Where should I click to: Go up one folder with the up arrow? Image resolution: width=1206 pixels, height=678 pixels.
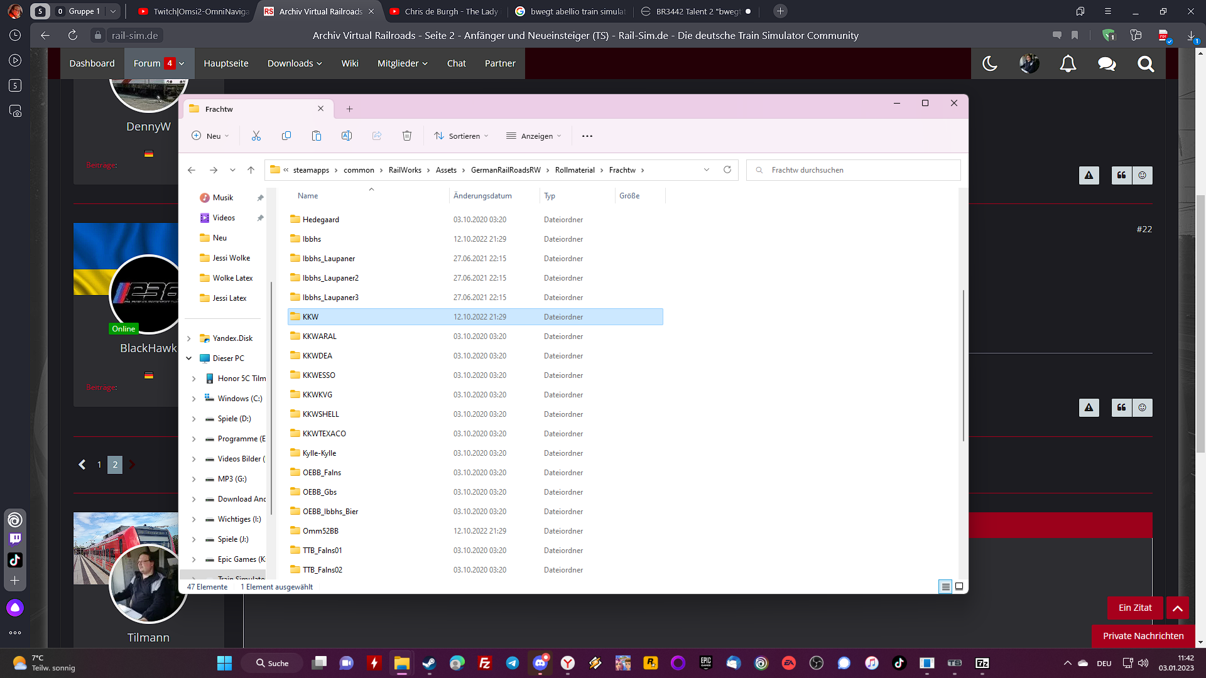pyautogui.click(x=251, y=169)
